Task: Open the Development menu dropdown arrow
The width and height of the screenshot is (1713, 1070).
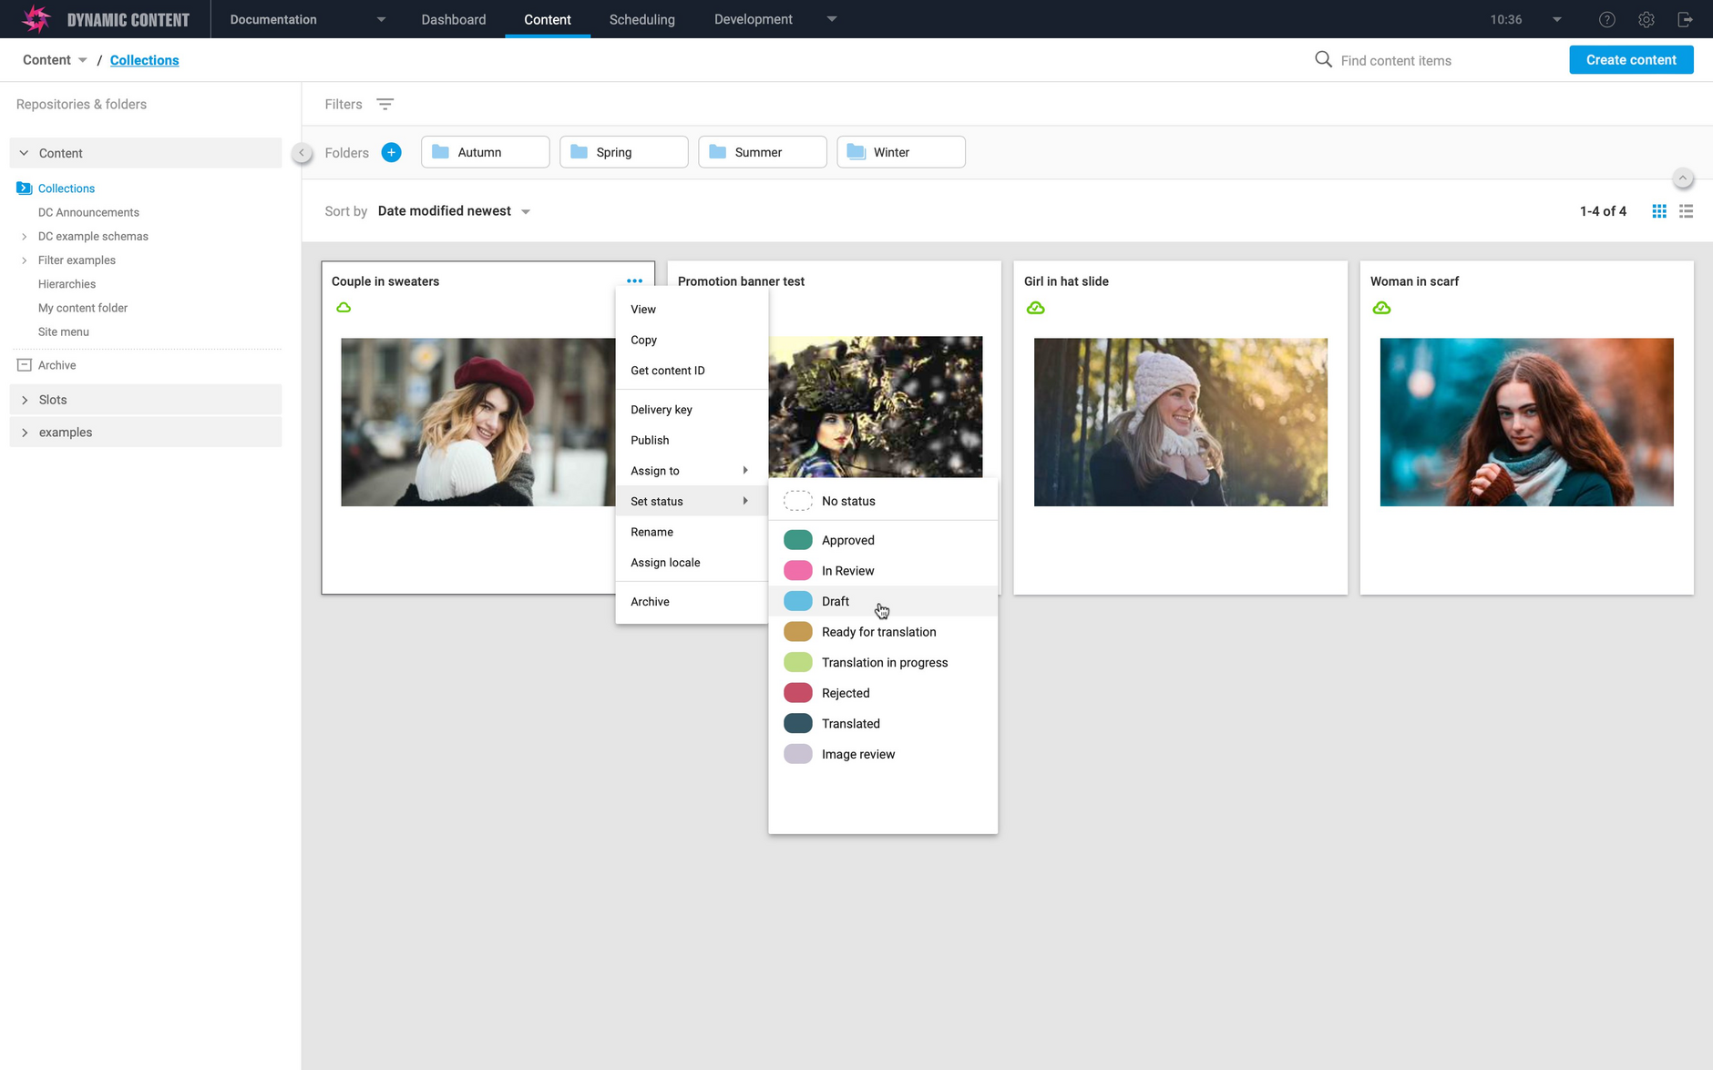Action: point(832,19)
